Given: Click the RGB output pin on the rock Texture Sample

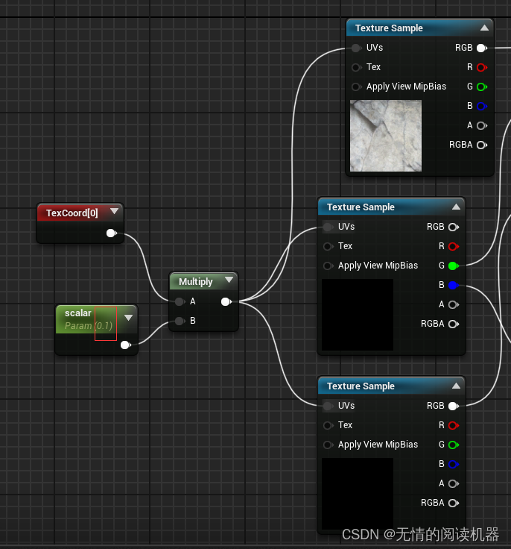Looking at the screenshot, I should (x=481, y=48).
